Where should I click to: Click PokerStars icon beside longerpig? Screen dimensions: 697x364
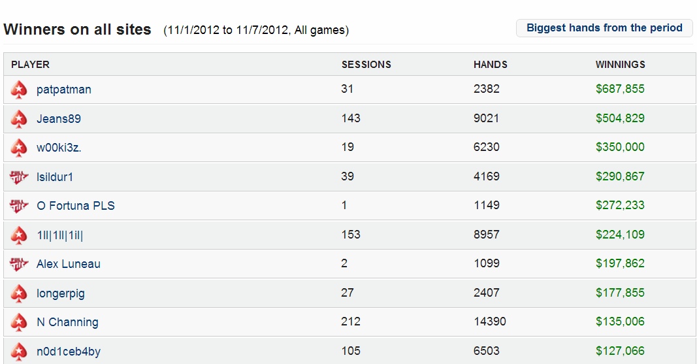19,294
